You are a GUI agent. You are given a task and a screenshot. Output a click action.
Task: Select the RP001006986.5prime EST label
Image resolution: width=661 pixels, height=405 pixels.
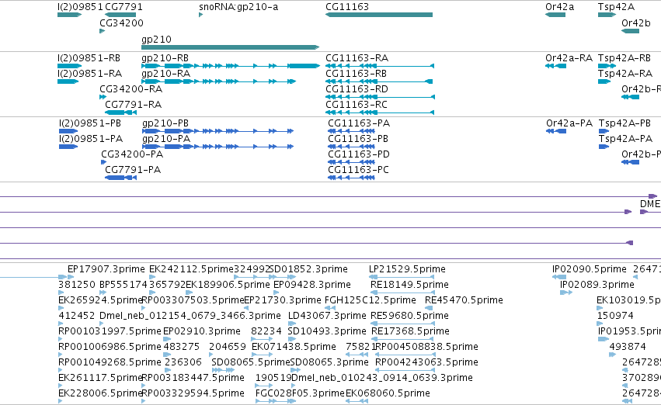[110, 348]
